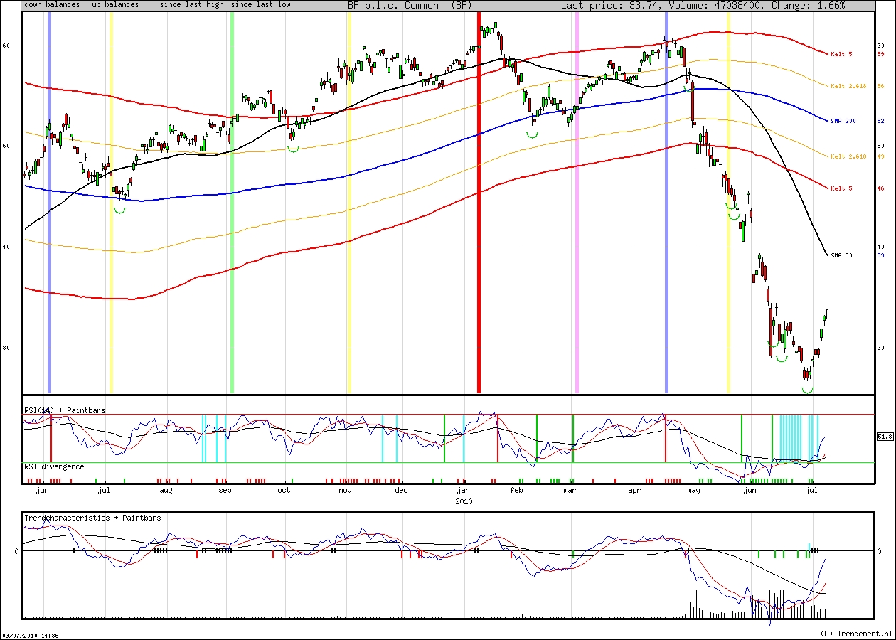
Task: Click the 'since last high' legend text
Action: (x=192, y=5)
